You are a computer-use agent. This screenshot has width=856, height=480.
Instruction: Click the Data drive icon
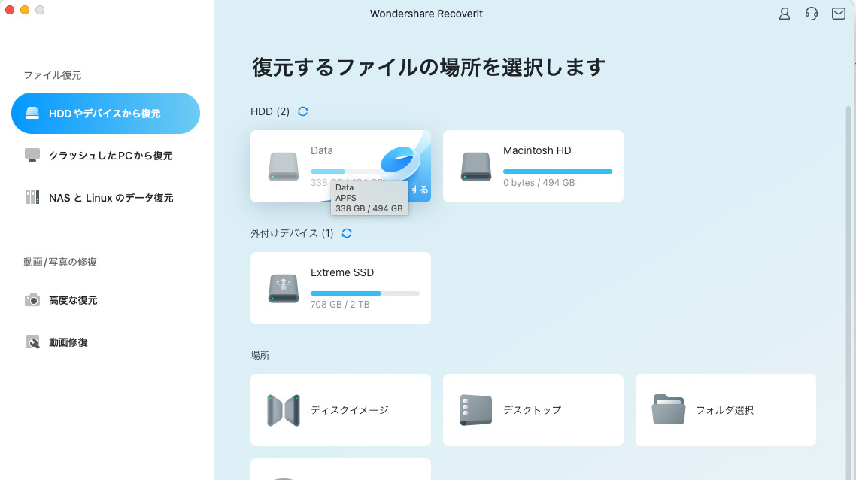[284, 166]
